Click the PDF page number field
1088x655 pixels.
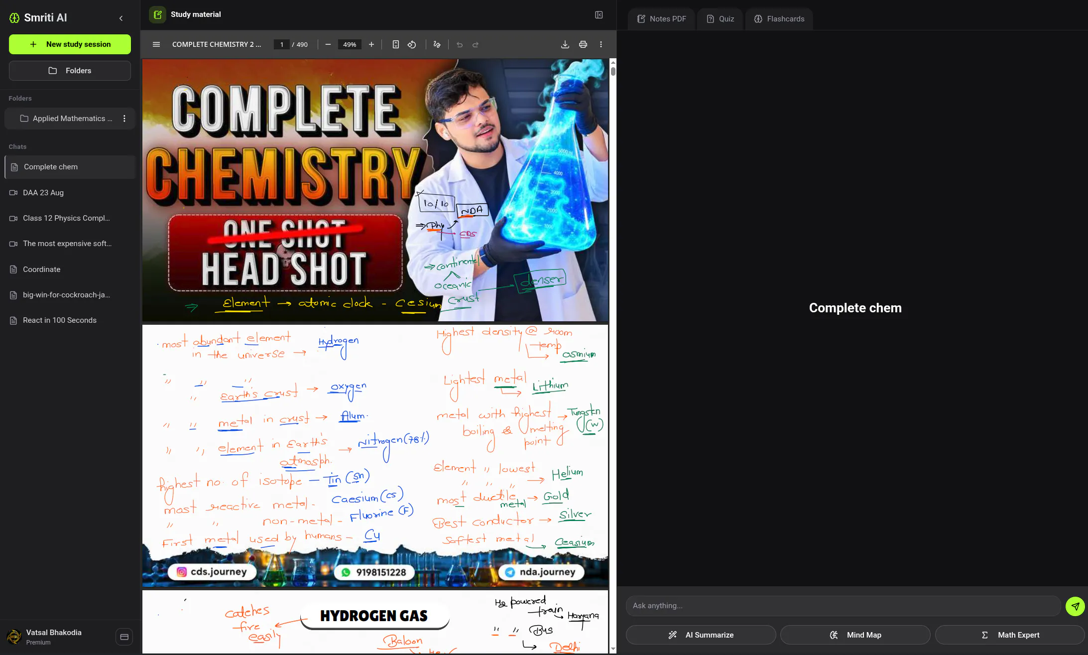point(281,45)
